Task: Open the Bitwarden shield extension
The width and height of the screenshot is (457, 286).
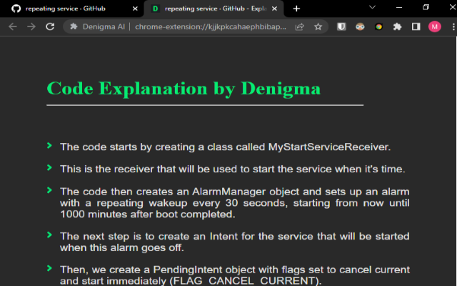Action: click(x=341, y=27)
